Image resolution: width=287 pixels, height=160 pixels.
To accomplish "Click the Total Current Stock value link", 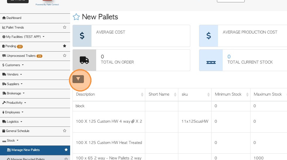I will [229, 57].
